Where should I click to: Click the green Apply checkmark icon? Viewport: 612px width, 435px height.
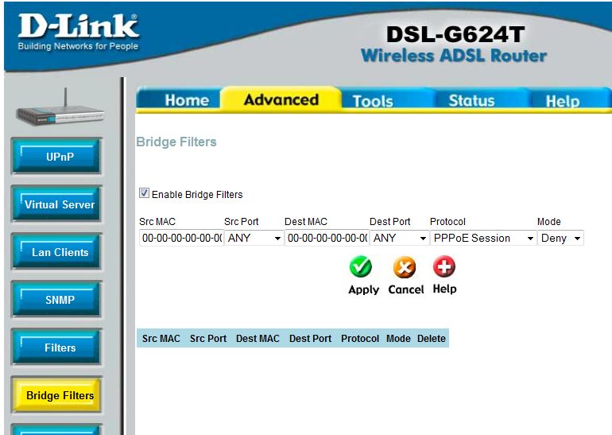(360, 266)
